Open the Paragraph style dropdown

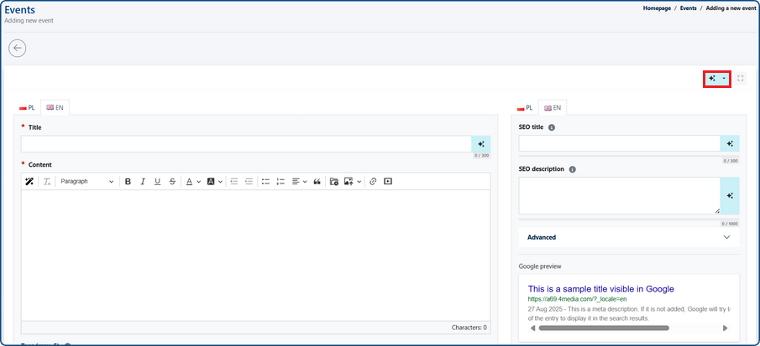87,182
